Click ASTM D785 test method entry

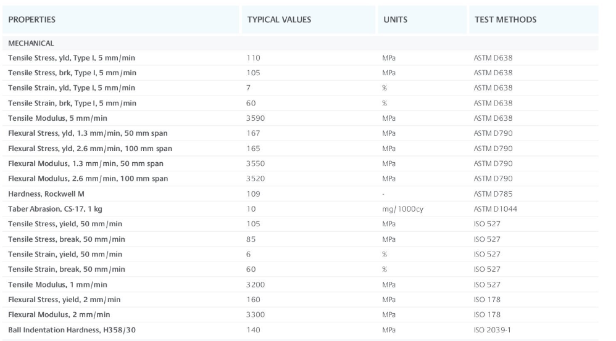pyautogui.click(x=493, y=194)
